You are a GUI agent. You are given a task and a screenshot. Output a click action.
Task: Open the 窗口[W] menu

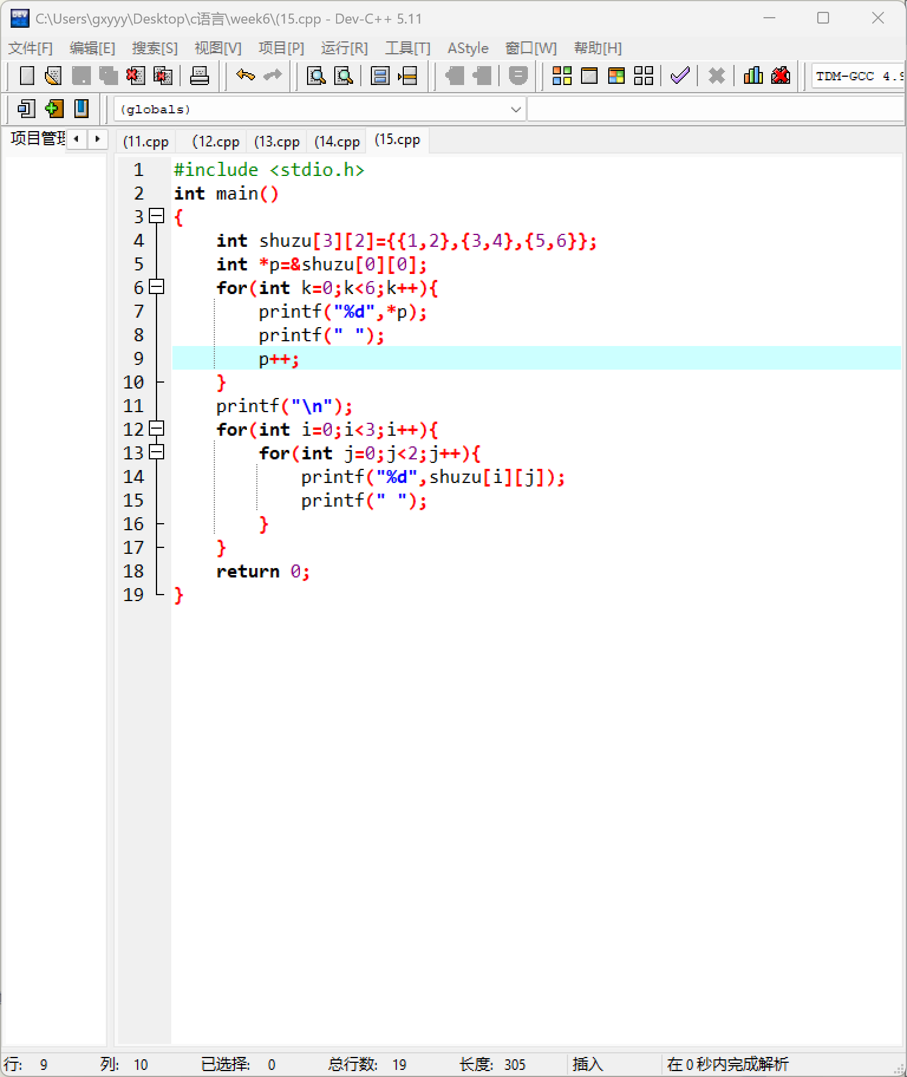pyautogui.click(x=531, y=48)
